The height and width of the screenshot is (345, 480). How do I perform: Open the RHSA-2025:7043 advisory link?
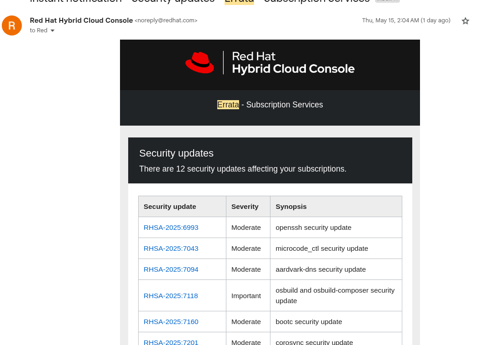point(171,249)
